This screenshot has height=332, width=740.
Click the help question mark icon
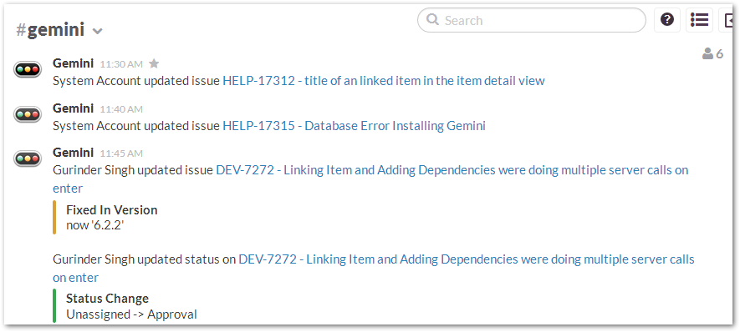667,20
